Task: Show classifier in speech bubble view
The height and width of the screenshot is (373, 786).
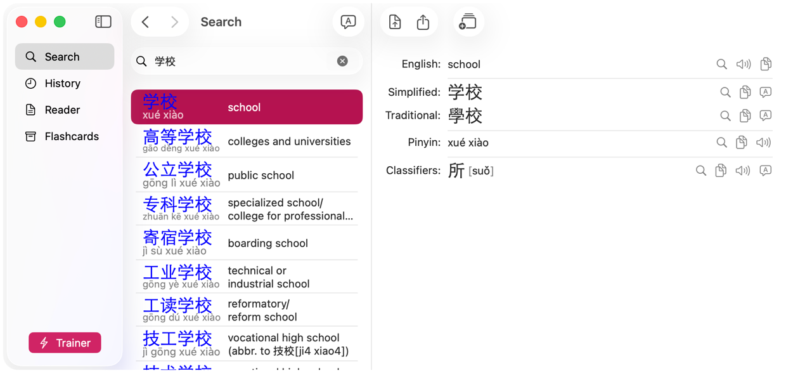Action: click(766, 170)
